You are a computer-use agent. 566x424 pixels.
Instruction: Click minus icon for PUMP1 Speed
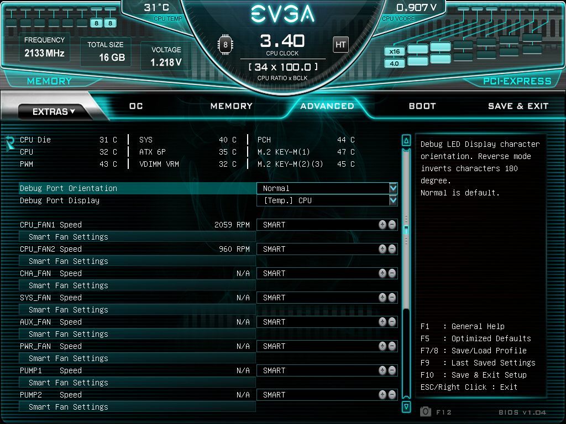(x=392, y=370)
